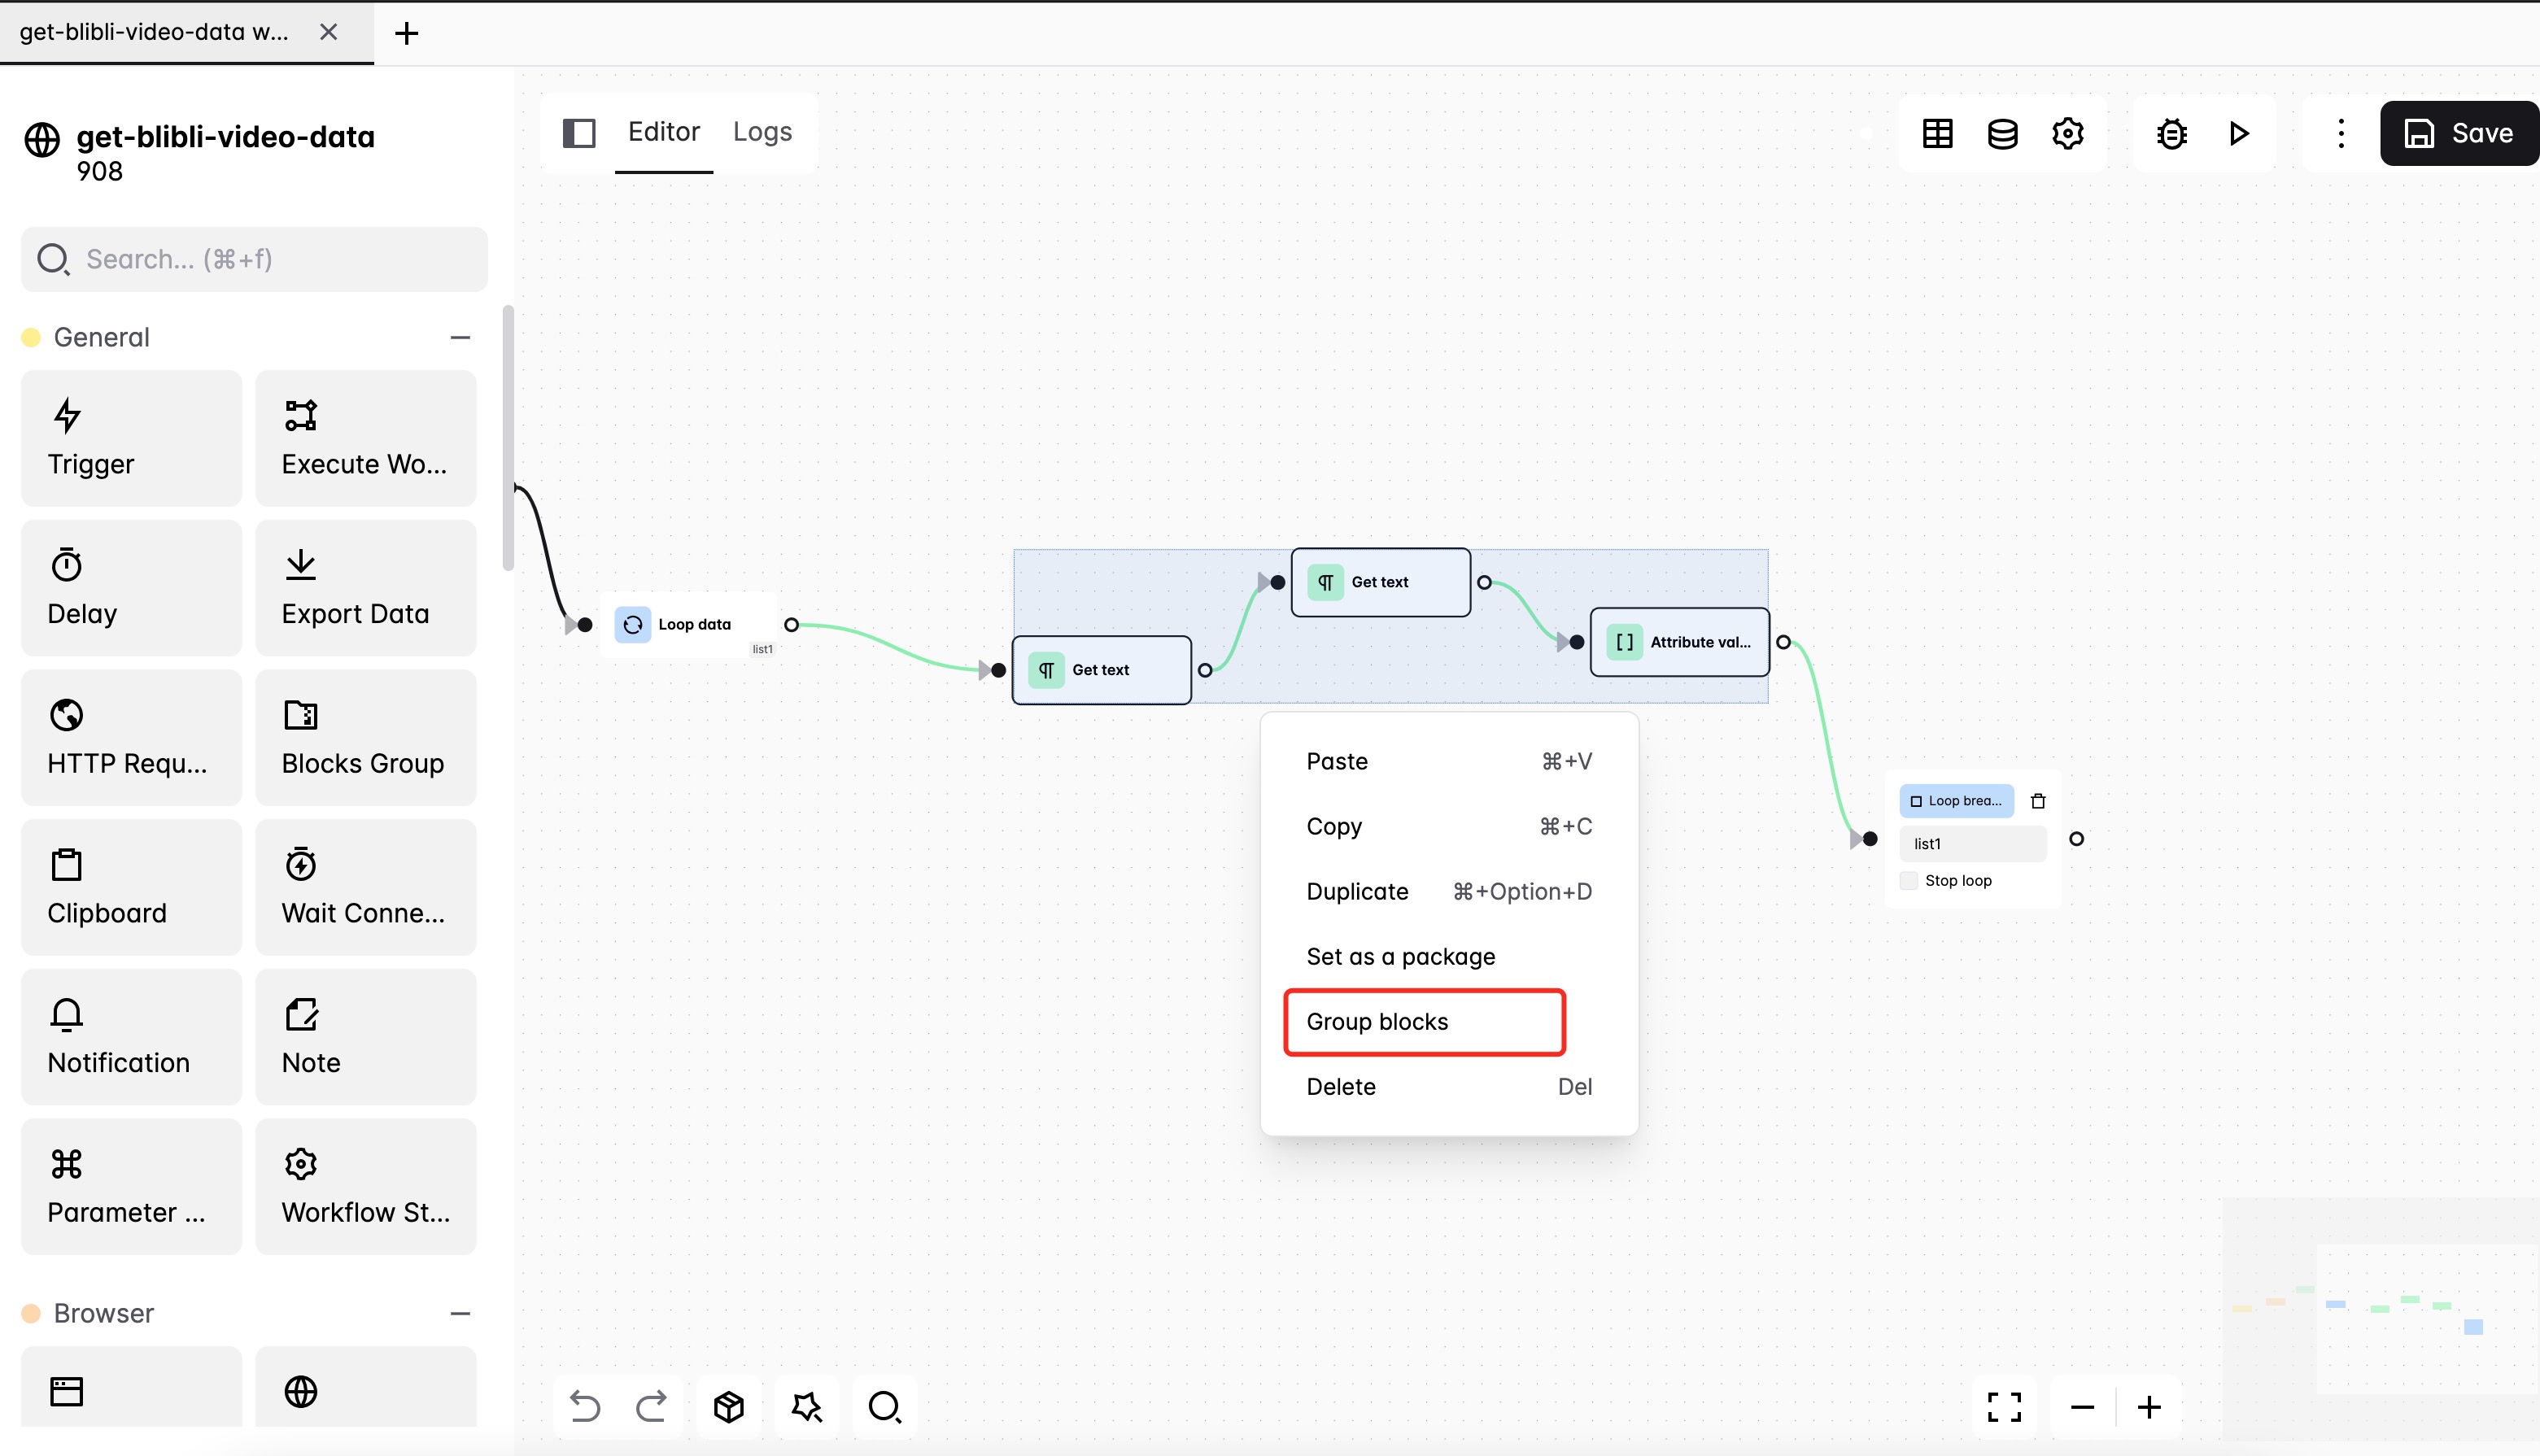
Task: Switch to the Editor tab
Action: [x=664, y=131]
